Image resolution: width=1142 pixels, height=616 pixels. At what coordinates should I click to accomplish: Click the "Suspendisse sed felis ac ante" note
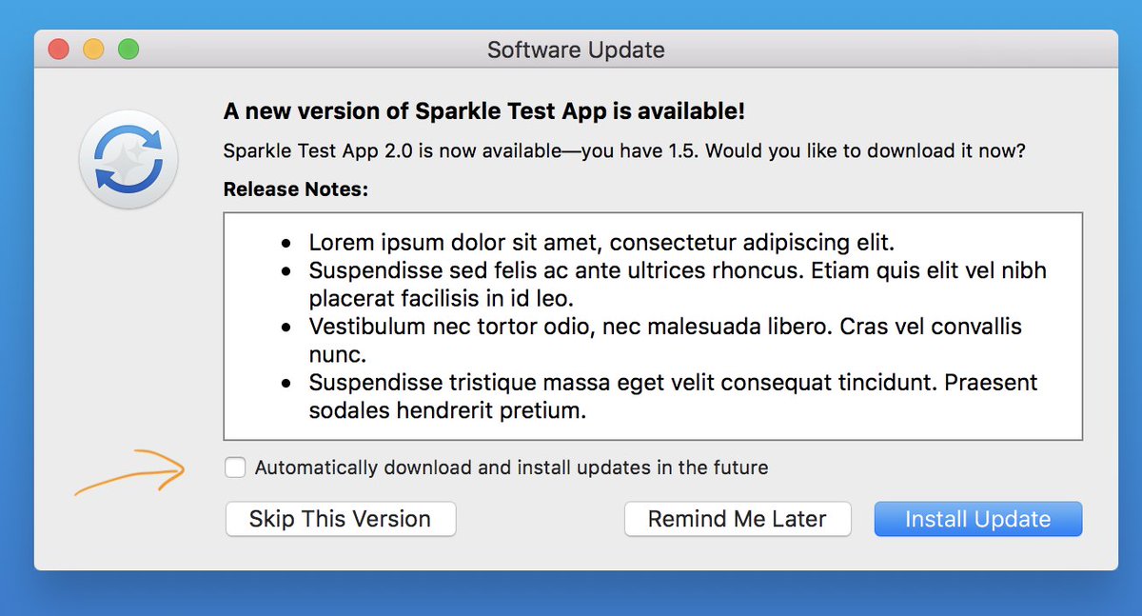pyautogui.click(x=678, y=284)
